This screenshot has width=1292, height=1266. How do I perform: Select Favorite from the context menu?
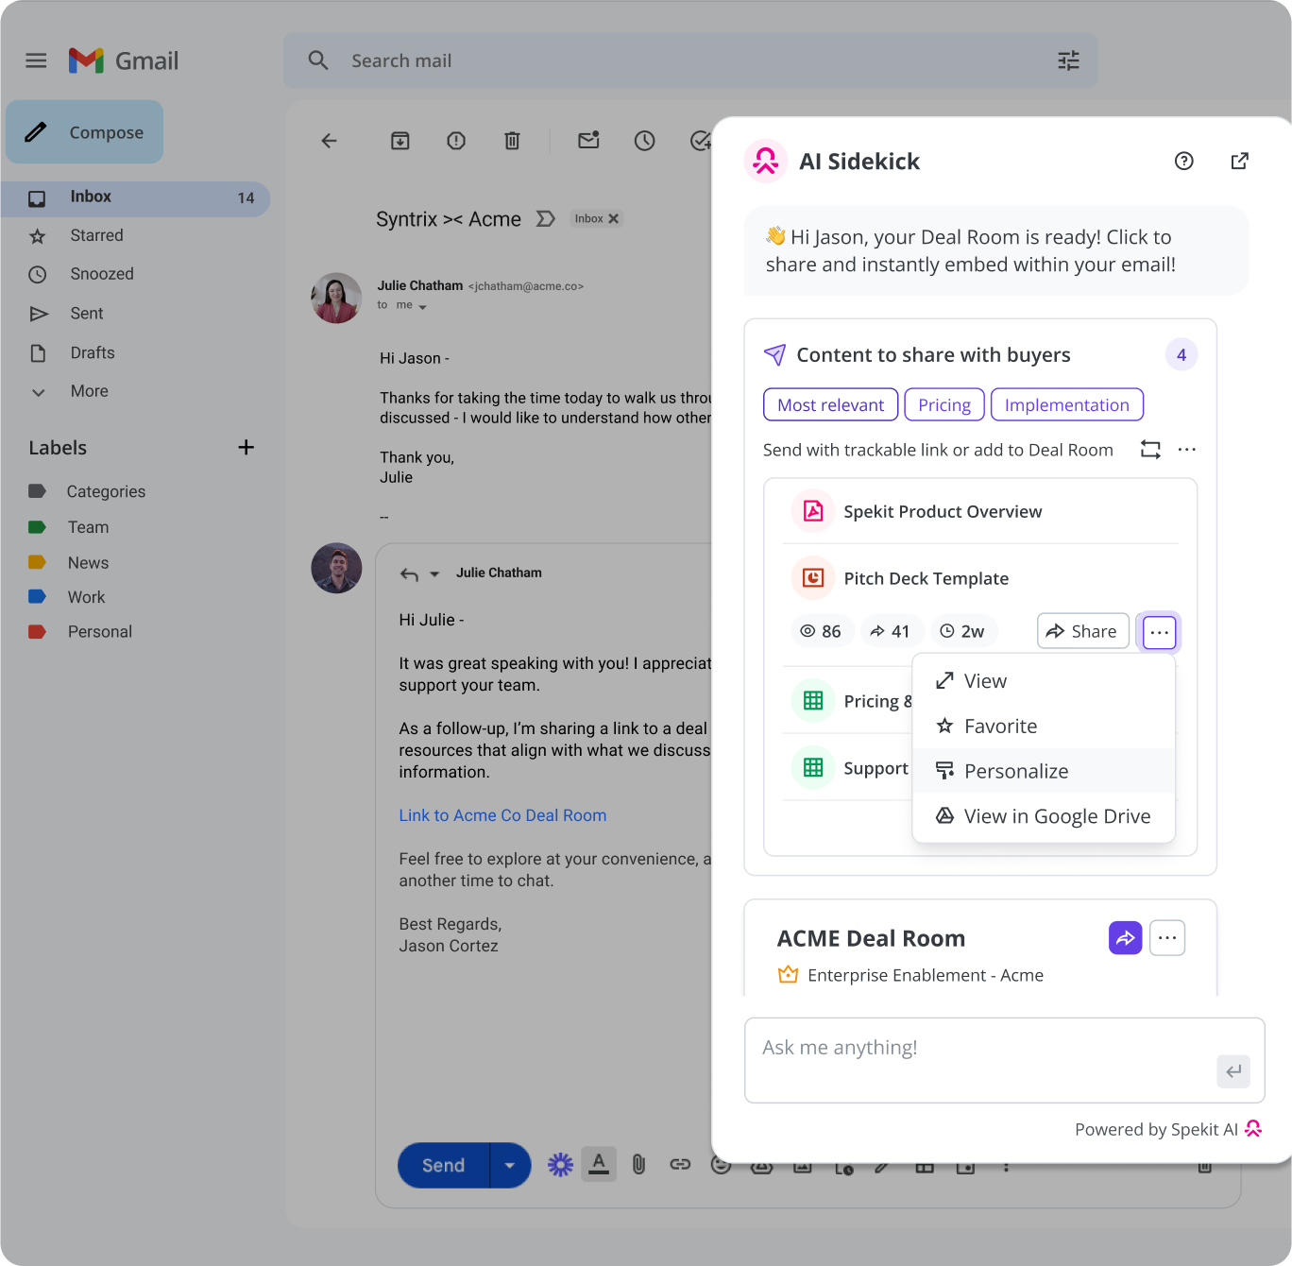coord(1044,727)
